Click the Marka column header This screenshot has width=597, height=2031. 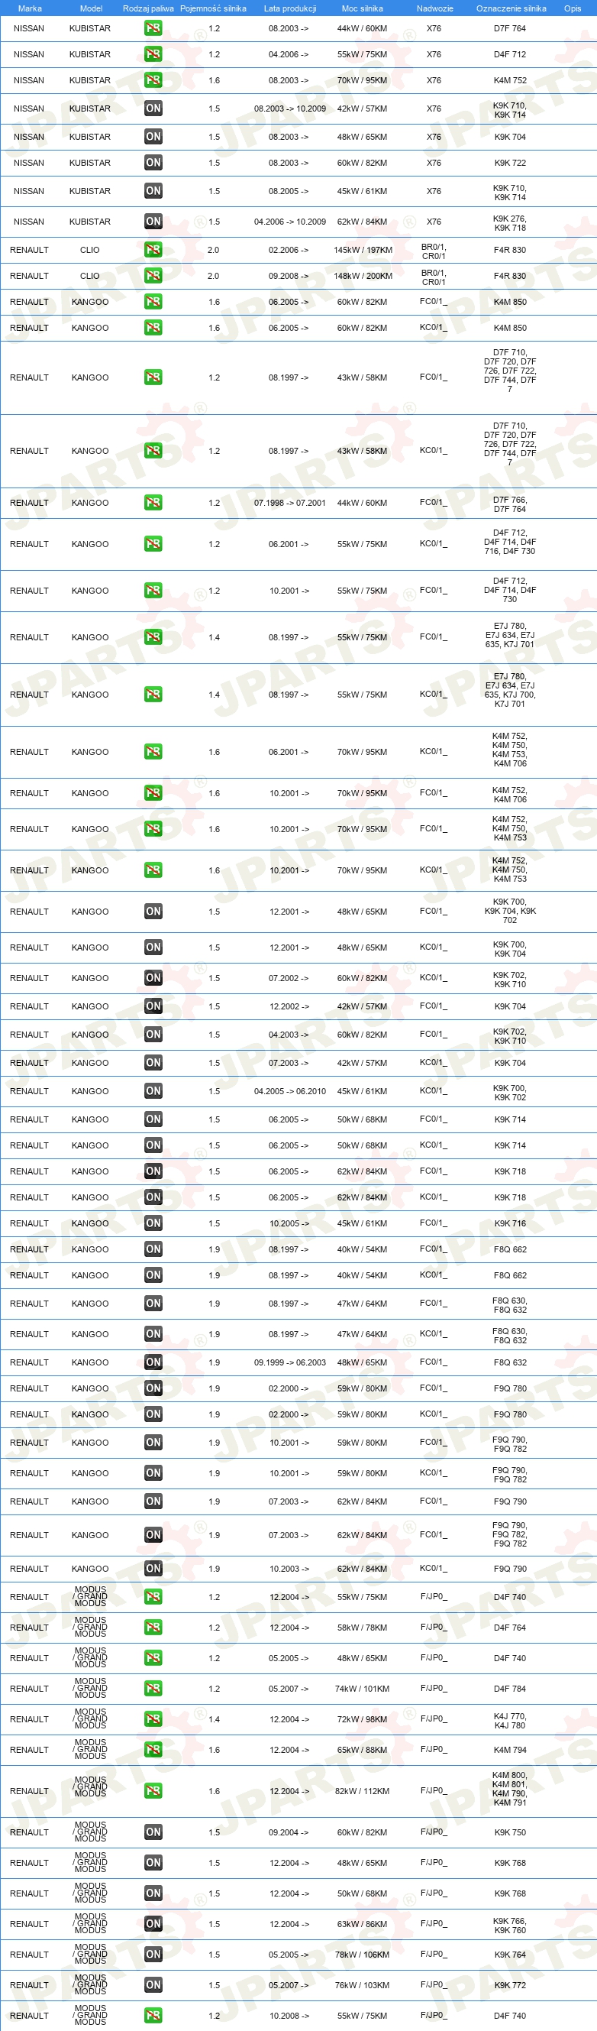pos(30,8)
